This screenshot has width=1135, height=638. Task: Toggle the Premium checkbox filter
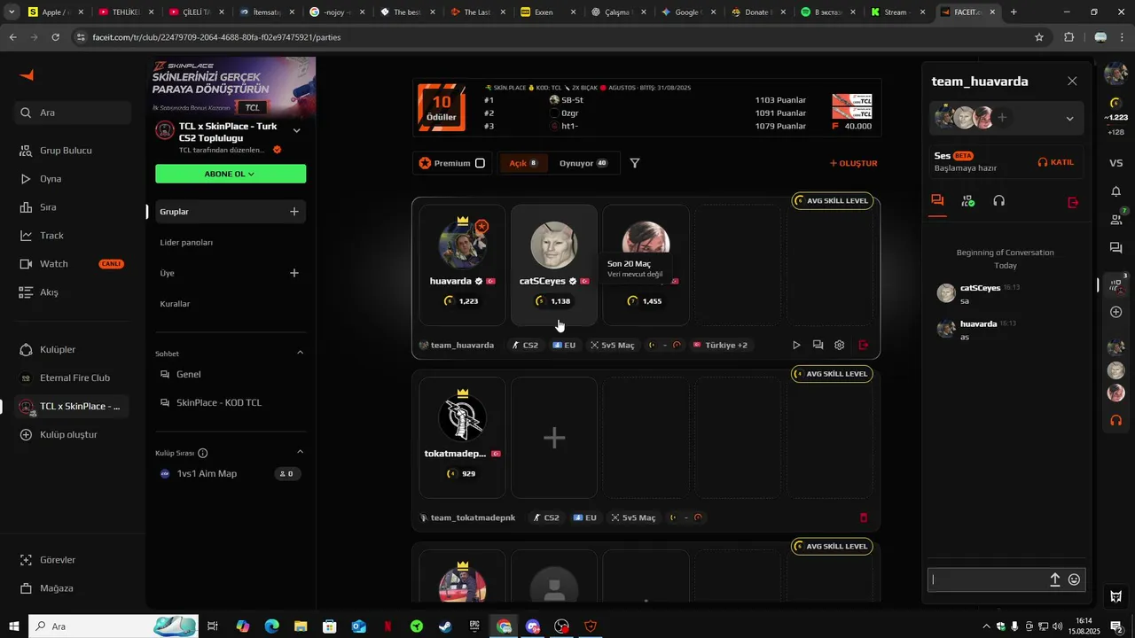point(480,163)
